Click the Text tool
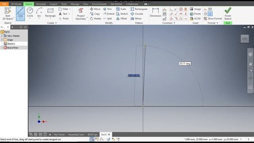 pyautogui.click(x=63, y=14)
